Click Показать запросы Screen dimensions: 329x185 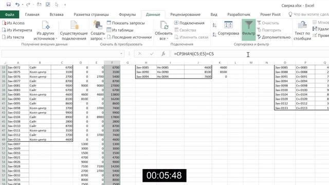pyautogui.click(x=125, y=23)
